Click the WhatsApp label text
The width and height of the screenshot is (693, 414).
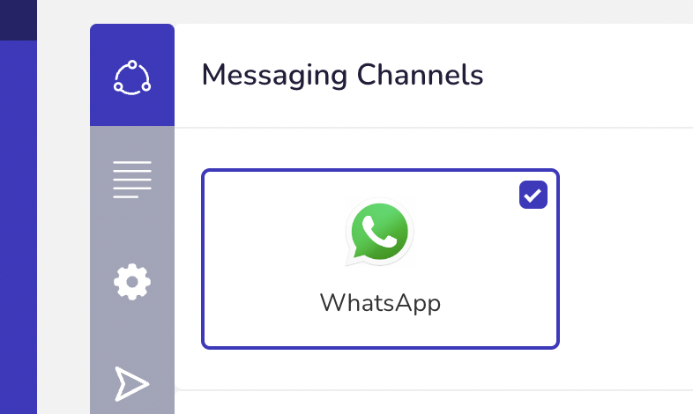(x=380, y=303)
